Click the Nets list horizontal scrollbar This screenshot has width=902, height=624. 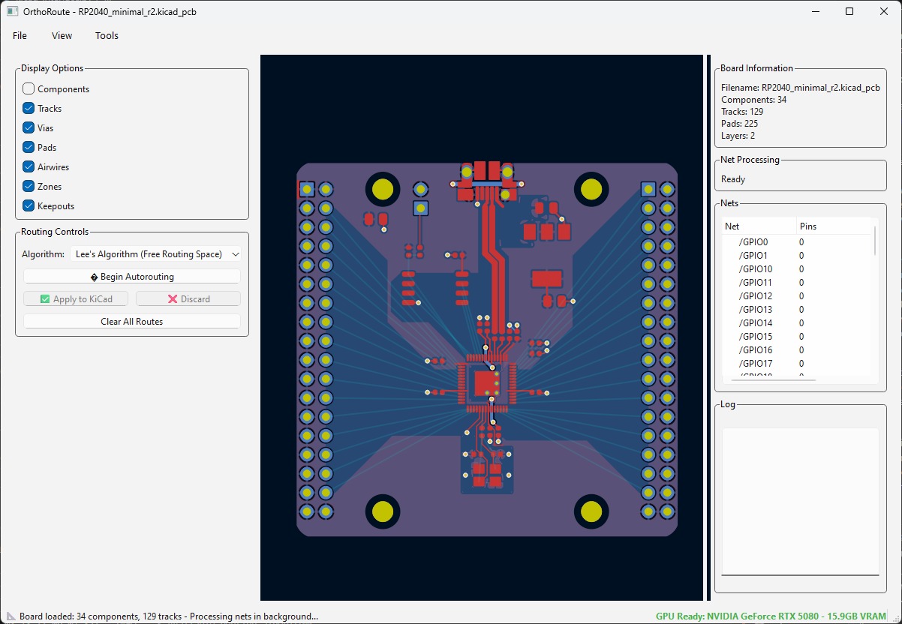pyautogui.click(x=773, y=380)
